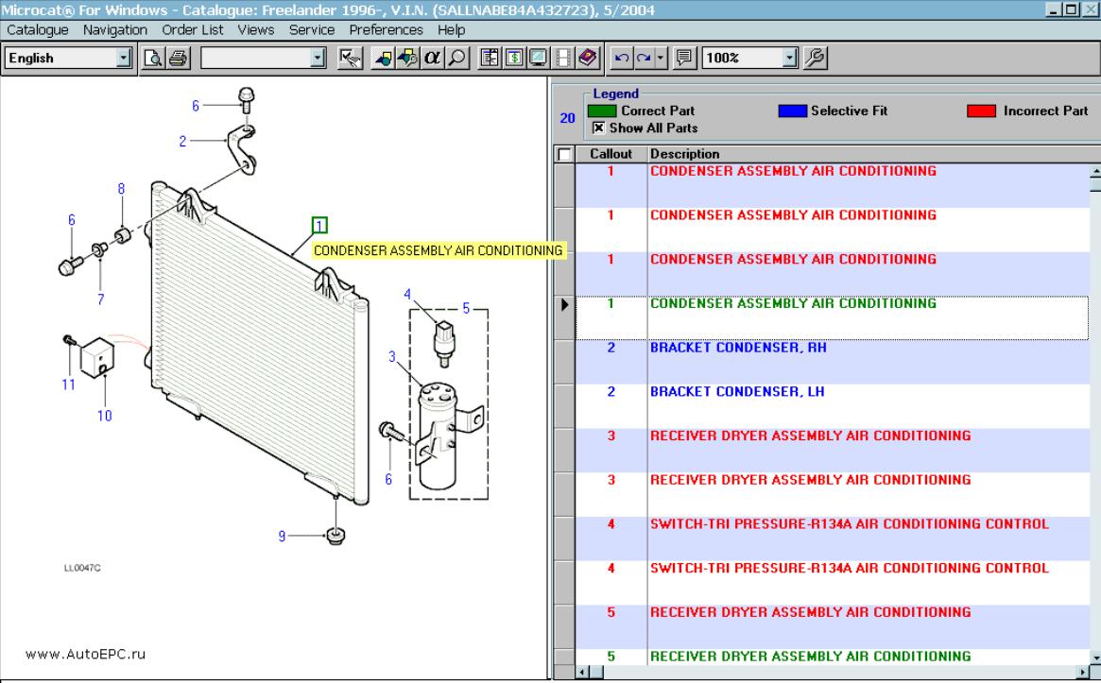Click the printer icon to print
Screen dimensions: 1101x683
[180, 58]
